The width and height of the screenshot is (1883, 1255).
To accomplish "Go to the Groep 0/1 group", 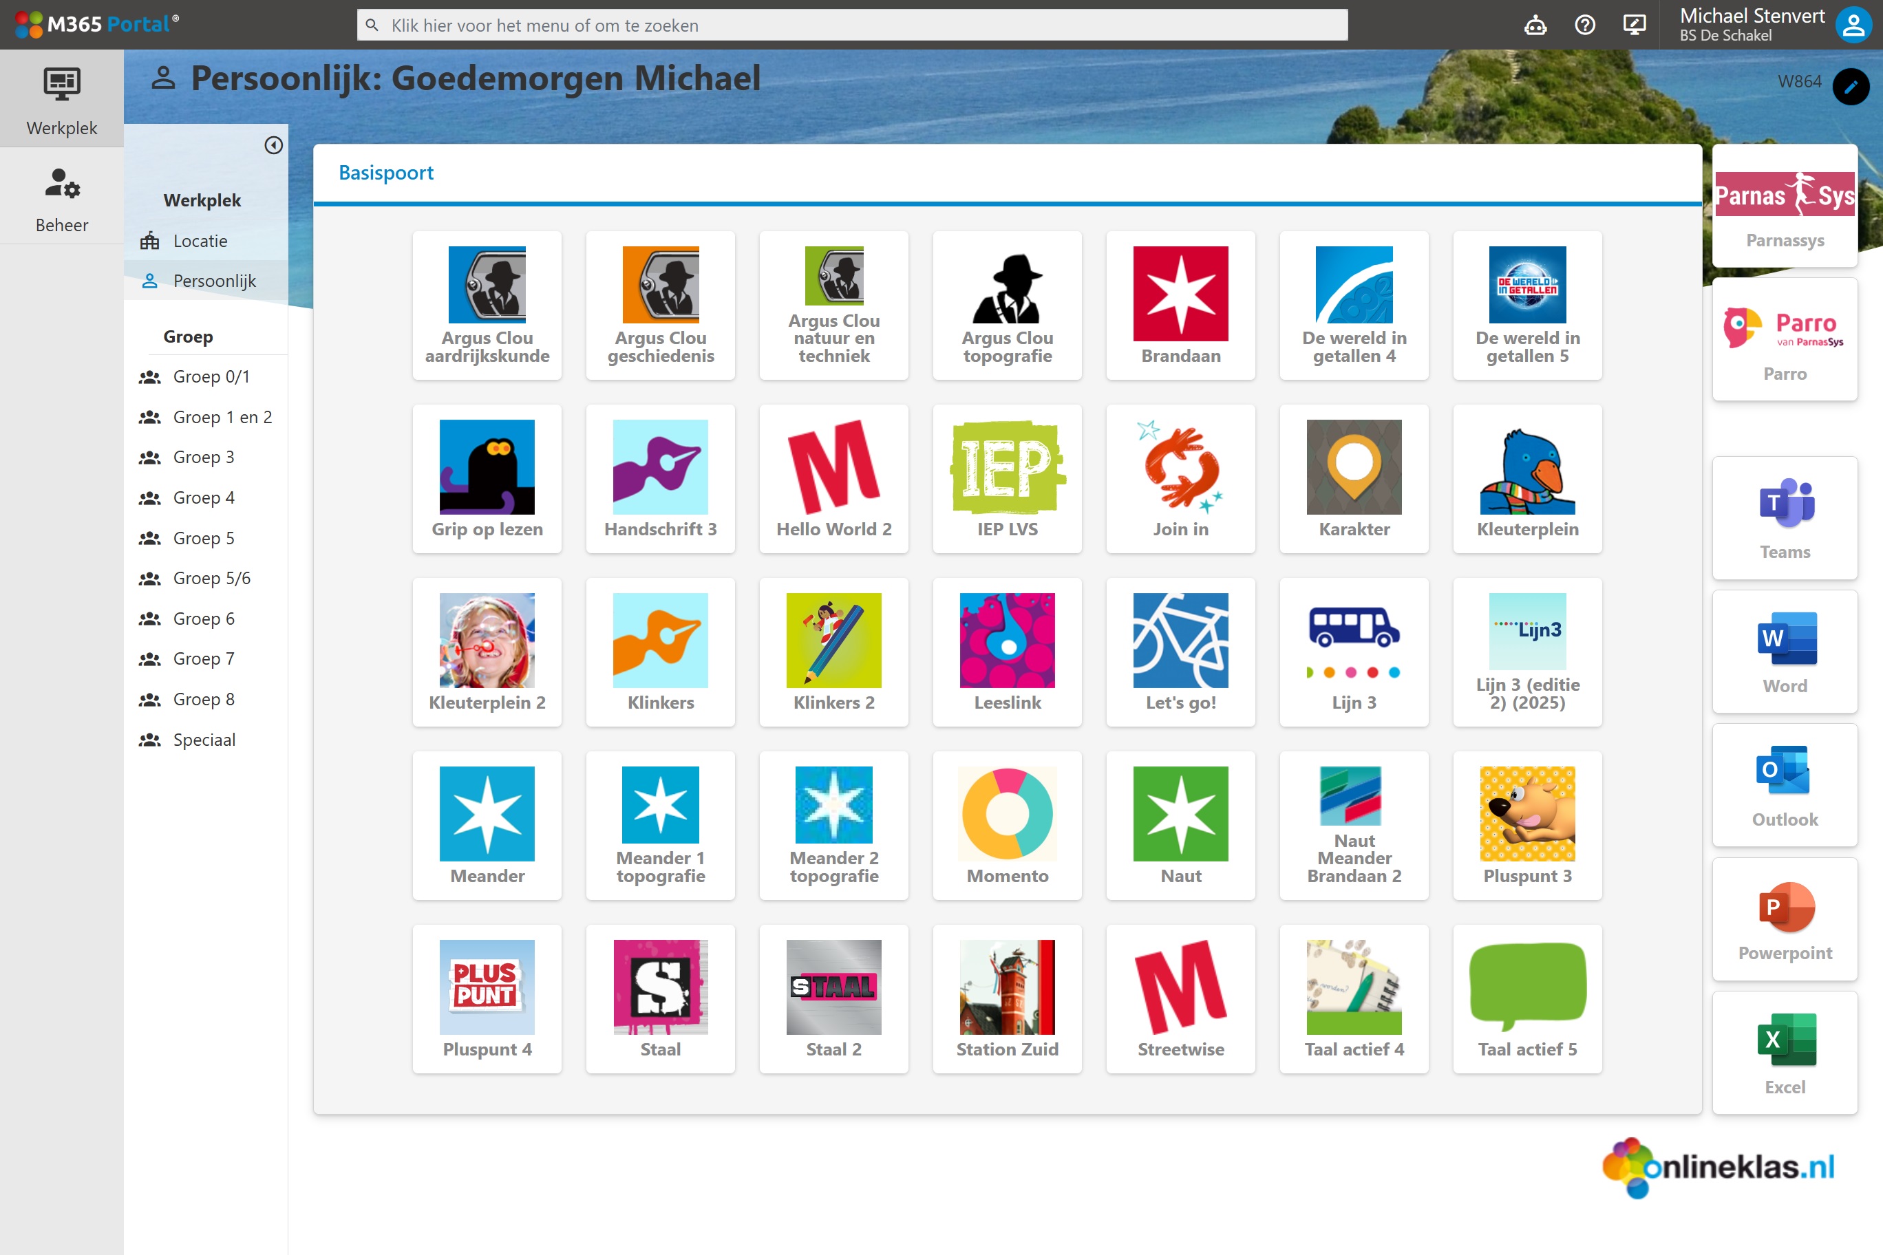I will pyautogui.click(x=211, y=376).
